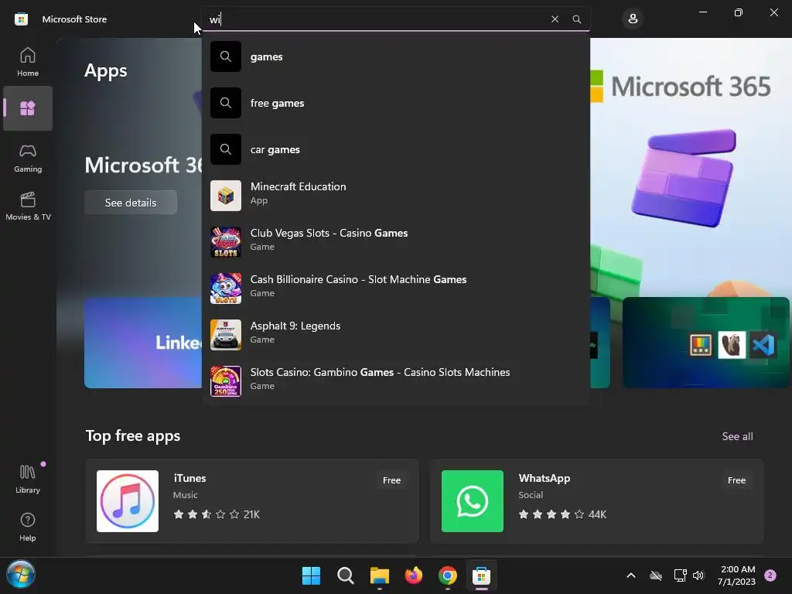Click Free button on WhatsApp
This screenshot has width=792, height=594.
(736, 480)
